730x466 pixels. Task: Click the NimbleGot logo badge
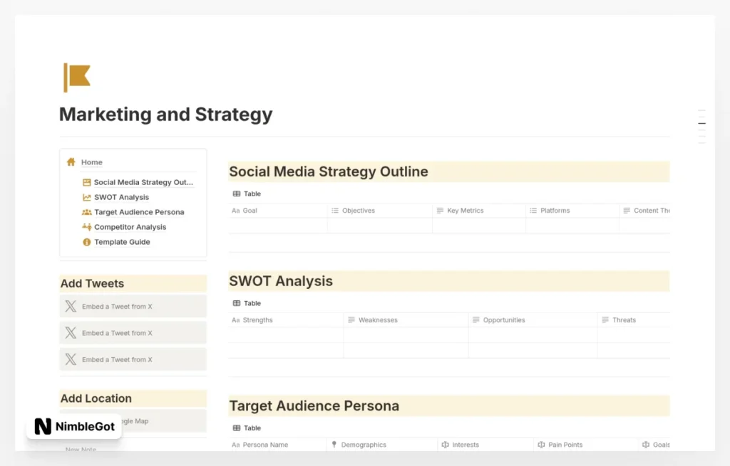pyautogui.click(x=73, y=426)
